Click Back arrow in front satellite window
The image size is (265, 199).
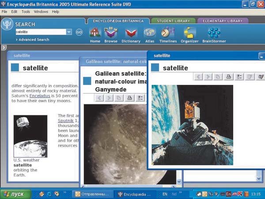(x=198, y=77)
